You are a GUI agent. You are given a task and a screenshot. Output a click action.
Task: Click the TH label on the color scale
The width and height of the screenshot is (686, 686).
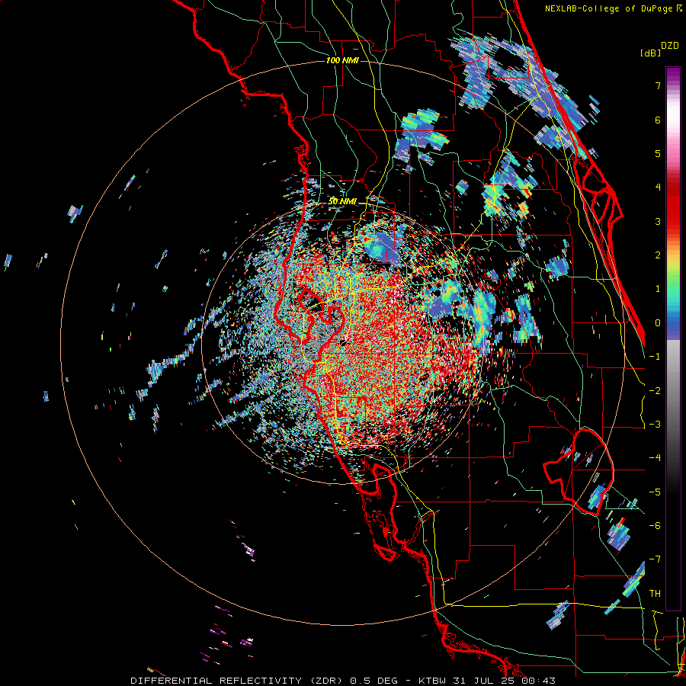click(x=655, y=594)
